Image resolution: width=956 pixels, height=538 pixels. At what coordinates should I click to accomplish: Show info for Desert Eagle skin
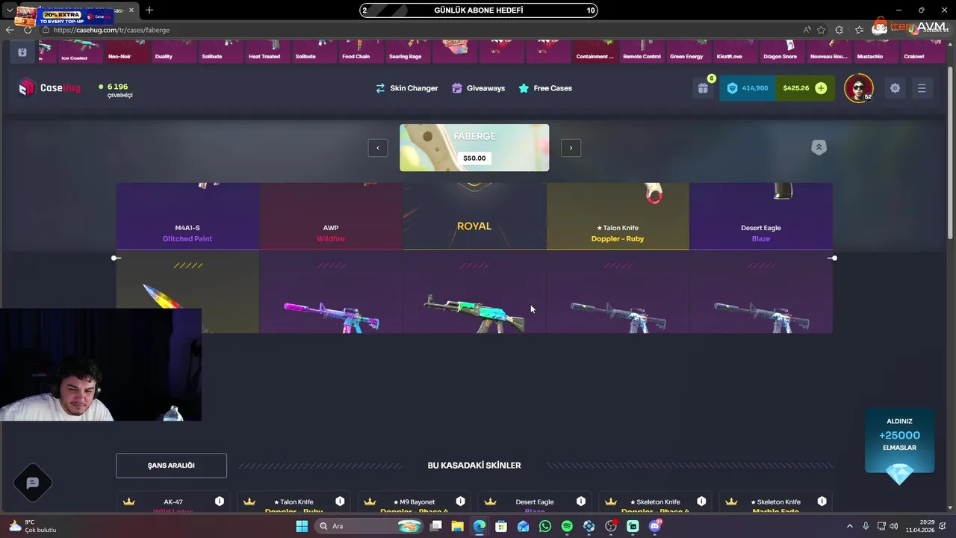coord(581,501)
